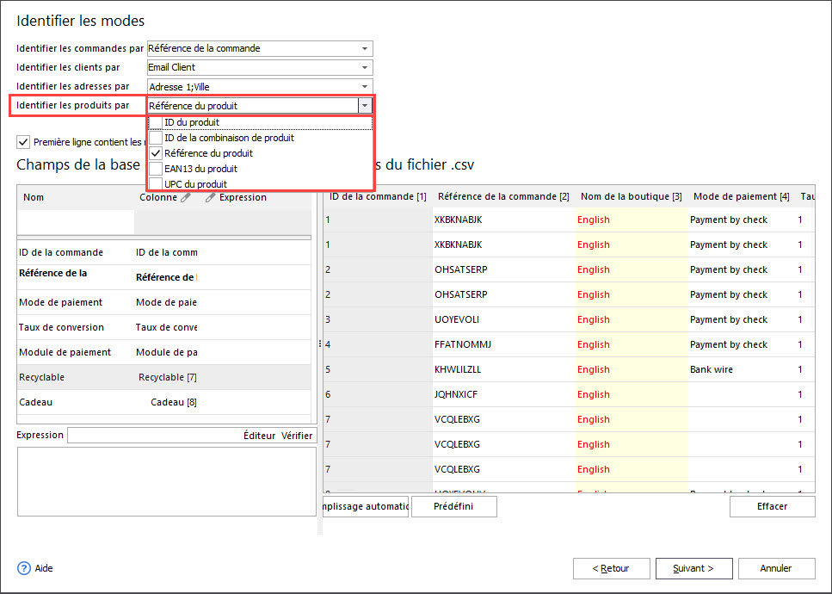This screenshot has height=594, width=832.
Task: Click the Effacer button
Action: [x=772, y=506]
